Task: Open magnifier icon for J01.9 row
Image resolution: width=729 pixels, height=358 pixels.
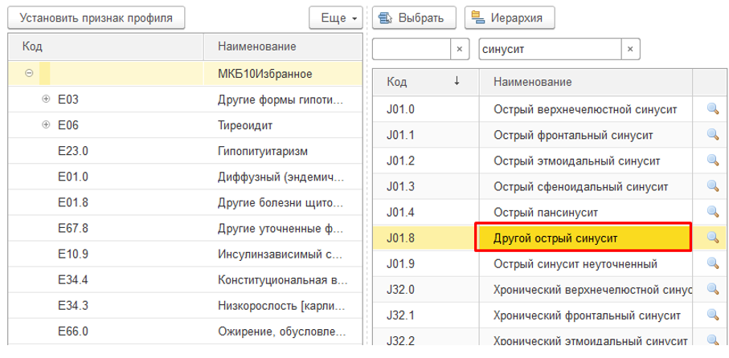Action: tap(711, 263)
